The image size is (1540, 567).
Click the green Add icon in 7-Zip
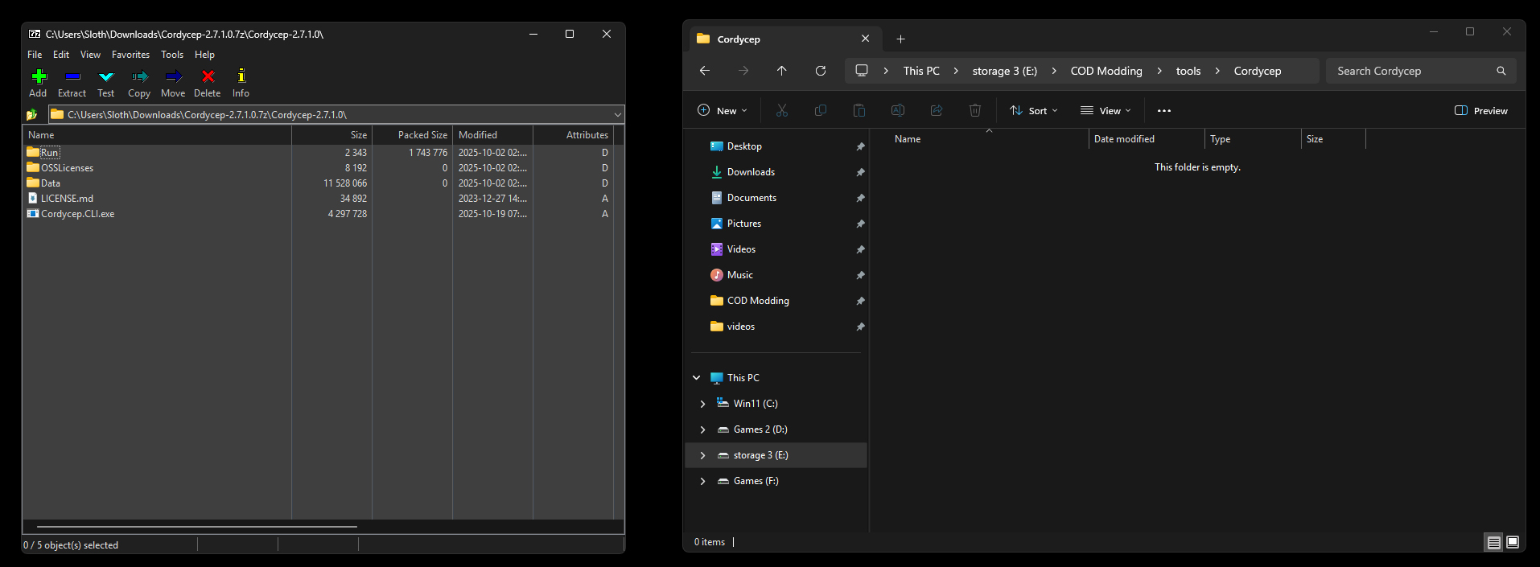click(38, 77)
